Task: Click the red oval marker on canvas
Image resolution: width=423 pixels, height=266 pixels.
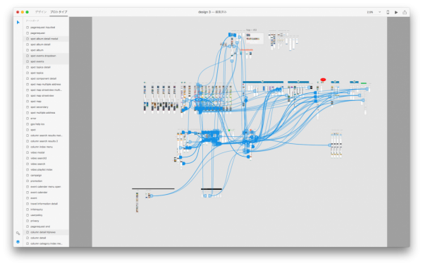Action: (x=323, y=80)
